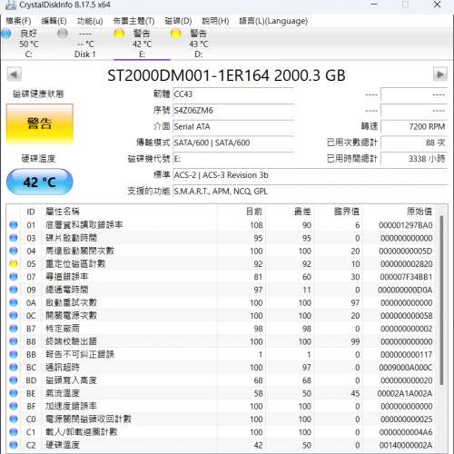Viewport: 454px width, 454px height.
Task: Open the 說明(H) menu
Action: click(215, 21)
